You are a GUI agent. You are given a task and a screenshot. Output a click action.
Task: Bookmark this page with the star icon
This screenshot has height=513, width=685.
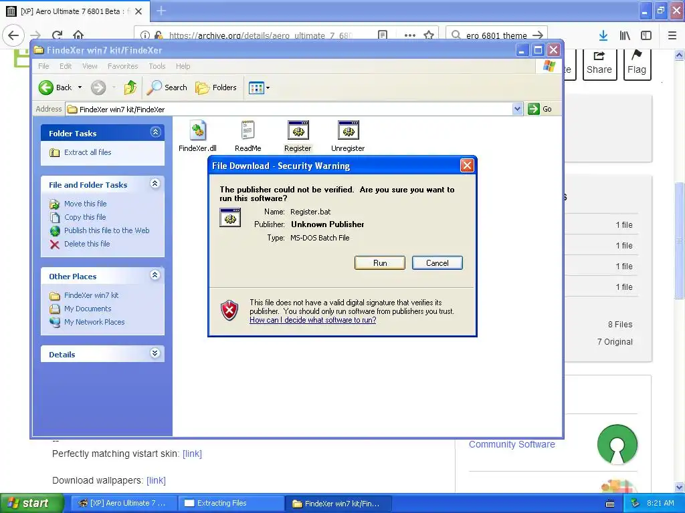[429, 35]
